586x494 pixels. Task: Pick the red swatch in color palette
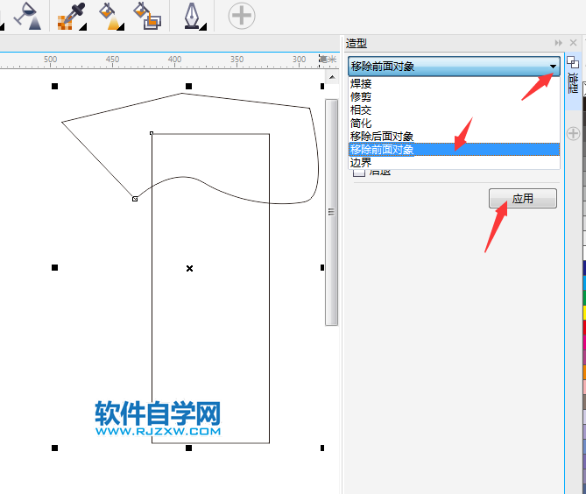584,328
